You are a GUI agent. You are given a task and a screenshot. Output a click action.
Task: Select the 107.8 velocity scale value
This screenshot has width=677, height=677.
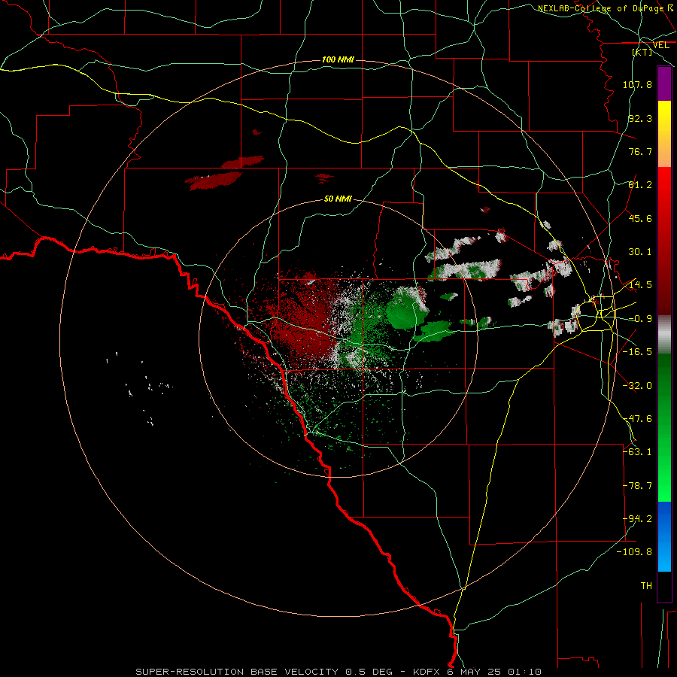click(x=637, y=84)
